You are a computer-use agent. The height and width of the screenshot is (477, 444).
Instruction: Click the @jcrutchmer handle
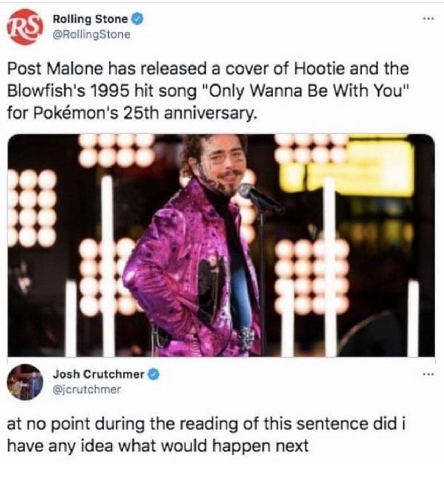(x=87, y=389)
